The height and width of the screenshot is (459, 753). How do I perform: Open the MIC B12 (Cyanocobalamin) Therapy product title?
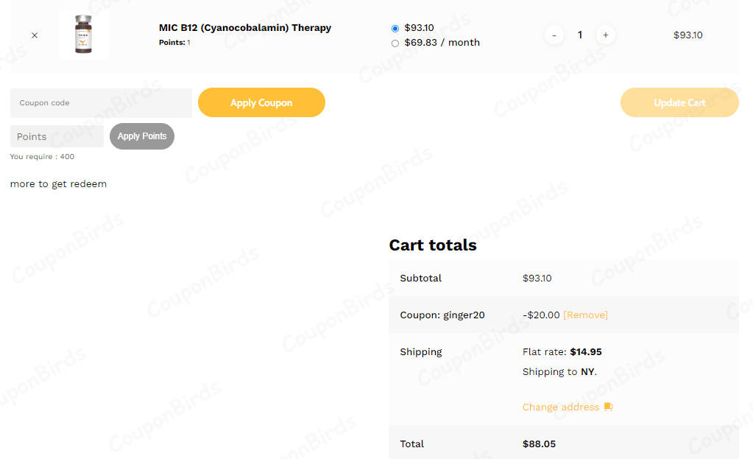(244, 27)
